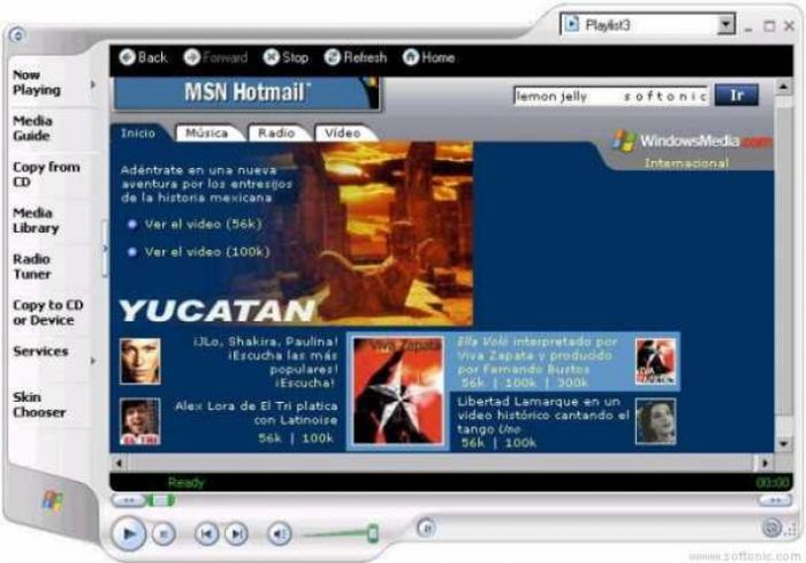The height and width of the screenshot is (563, 806).
Task: Go to the Media Guide home with the Home icon
Action: 411,57
